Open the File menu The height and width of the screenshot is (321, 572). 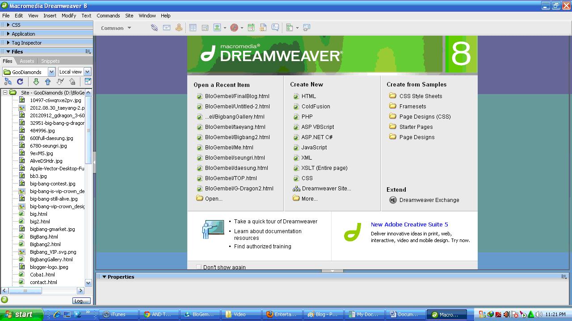(x=6, y=16)
